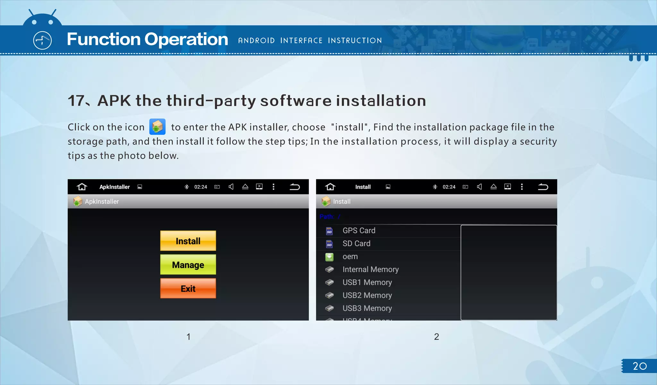Open the GPS Card storage entry
657x385 pixels.
[x=388, y=231]
